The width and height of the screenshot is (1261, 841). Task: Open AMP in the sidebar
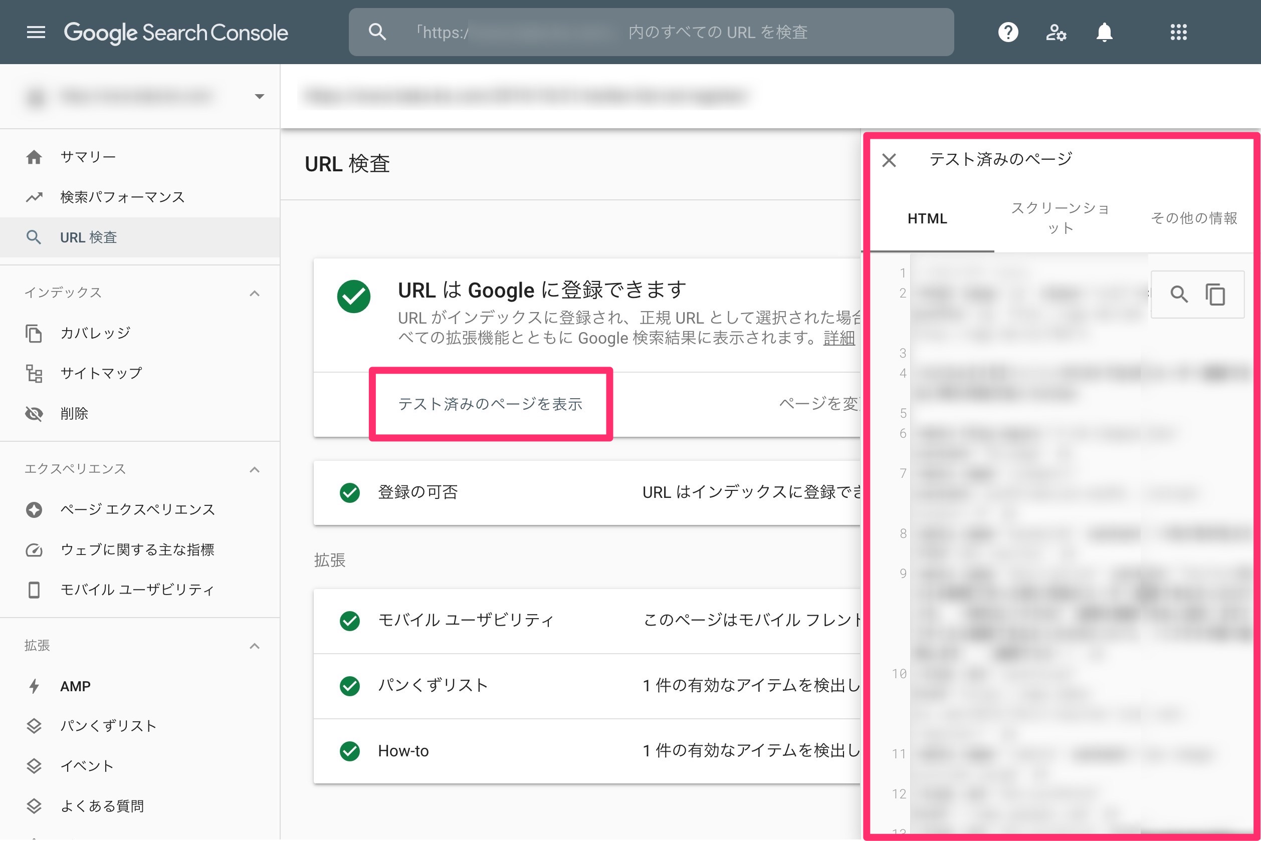pyautogui.click(x=139, y=686)
